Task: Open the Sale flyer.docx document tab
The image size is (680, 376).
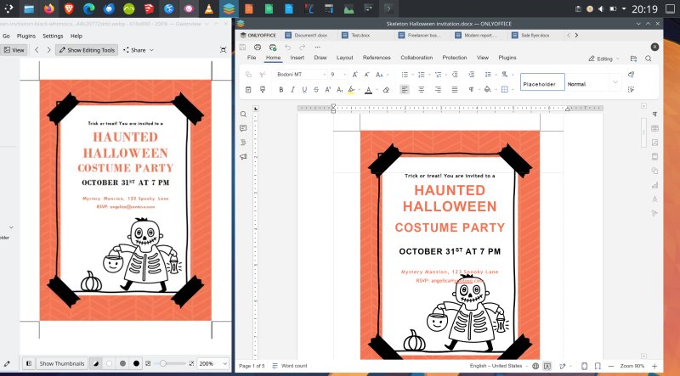Action: pyautogui.click(x=535, y=36)
